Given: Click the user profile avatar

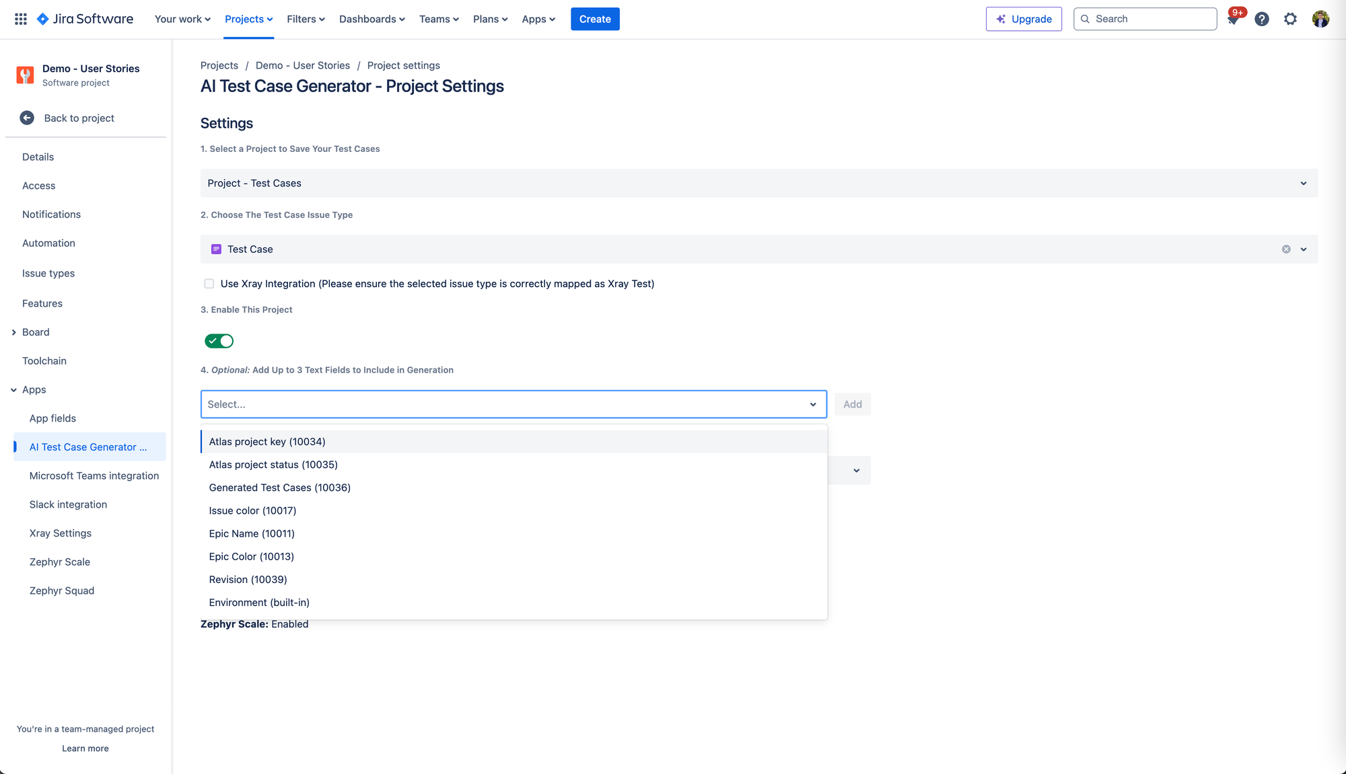Looking at the screenshot, I should tap(1320, 19).
